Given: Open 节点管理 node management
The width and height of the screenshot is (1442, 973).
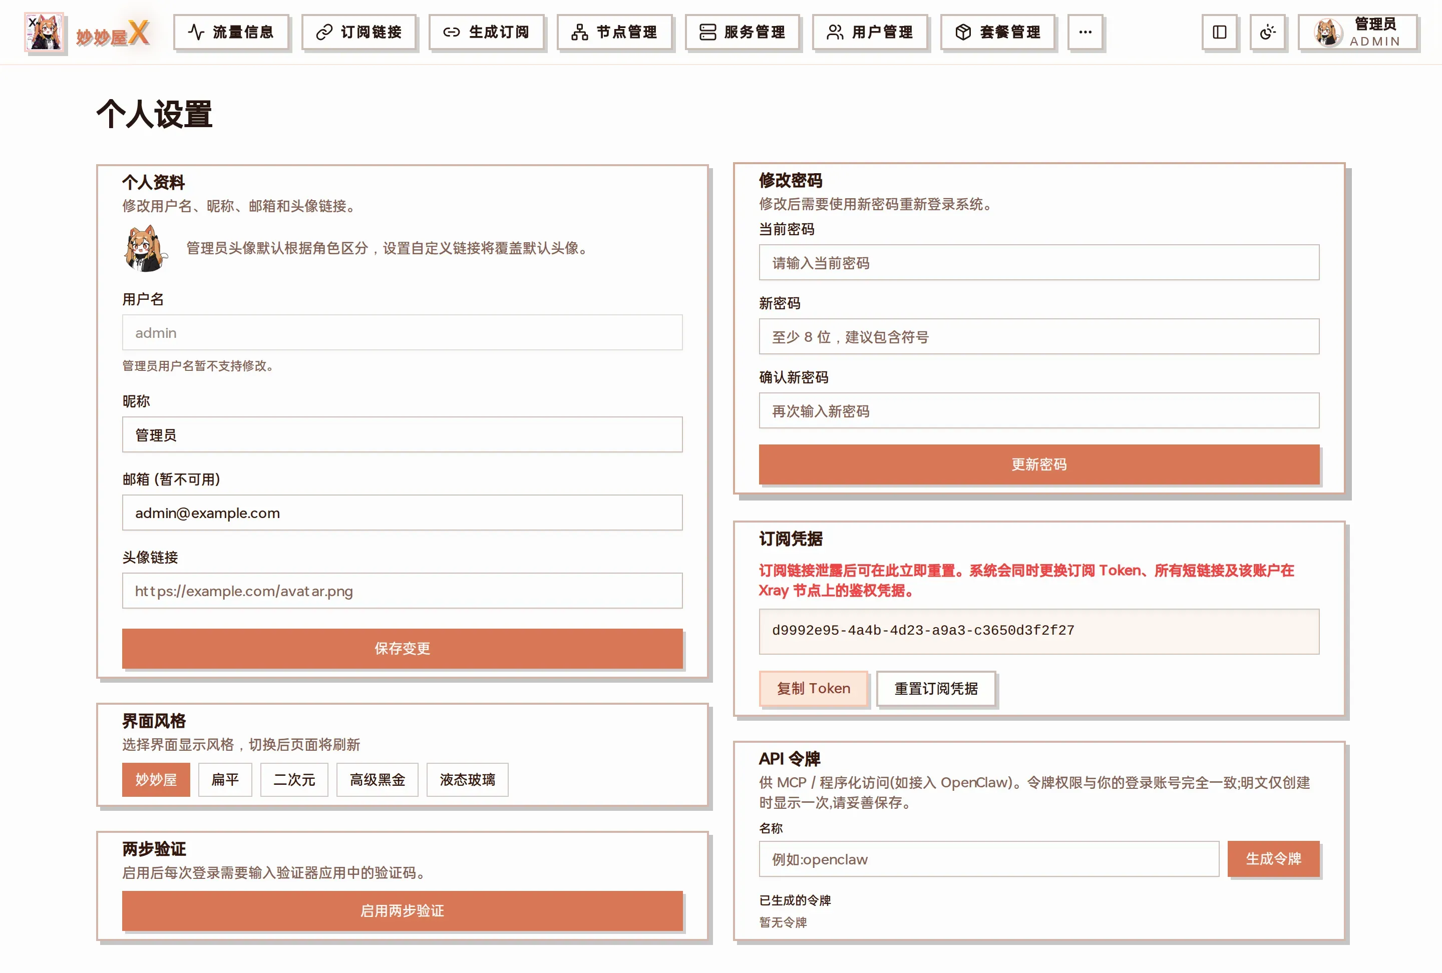Looking at the screenshot, I should (x=614, y=32).
